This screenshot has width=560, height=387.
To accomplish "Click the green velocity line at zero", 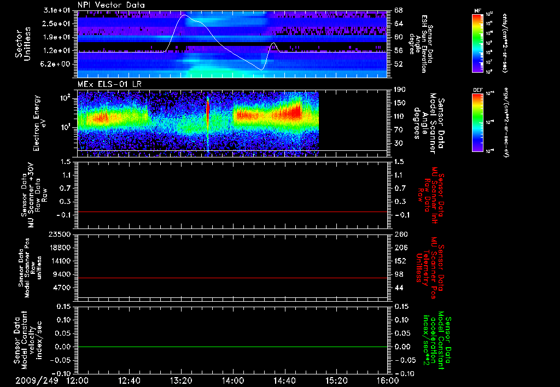I will pyautogui.click(x=232, y=347).
